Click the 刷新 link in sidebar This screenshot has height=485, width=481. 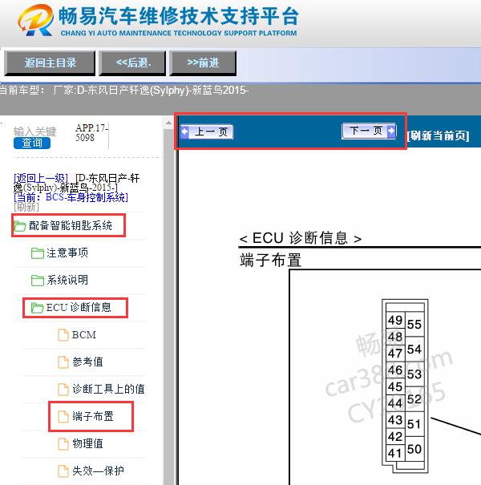pyautogui.click(x=26, y=207)
